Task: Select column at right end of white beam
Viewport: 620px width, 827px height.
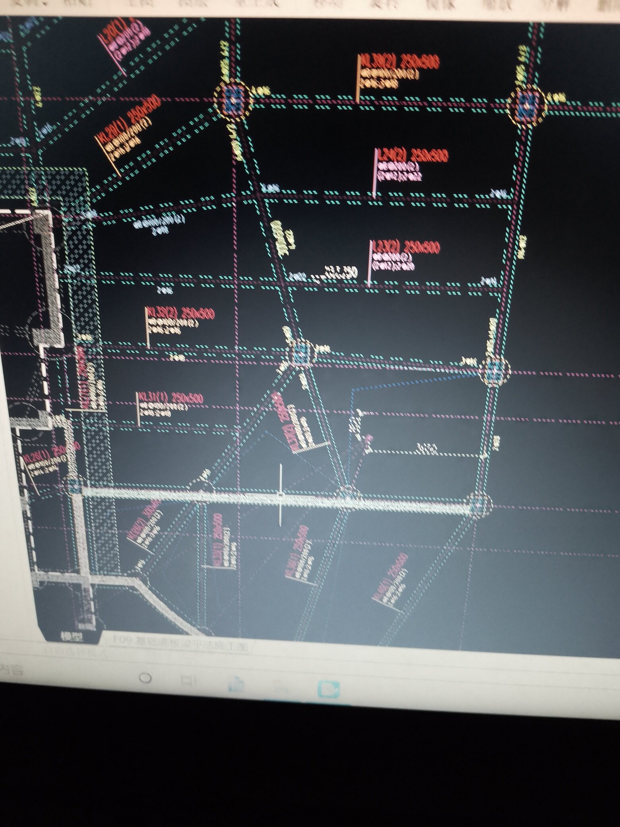Action: (478, 504)
